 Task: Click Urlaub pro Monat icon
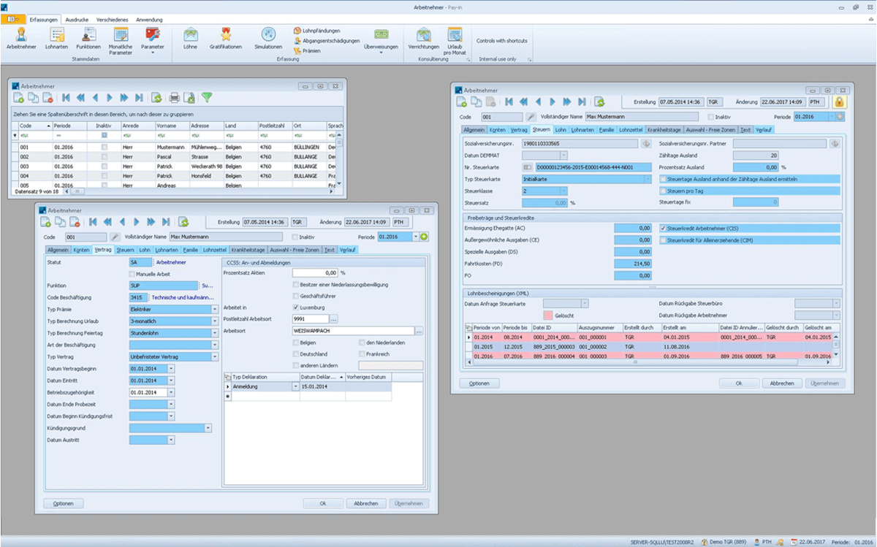click(455, 37)
